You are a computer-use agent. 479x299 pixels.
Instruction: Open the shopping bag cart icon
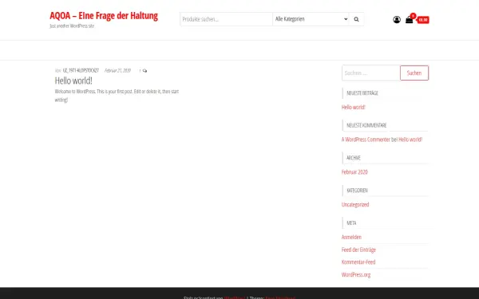pyautogui.click(x=409, y=20)
